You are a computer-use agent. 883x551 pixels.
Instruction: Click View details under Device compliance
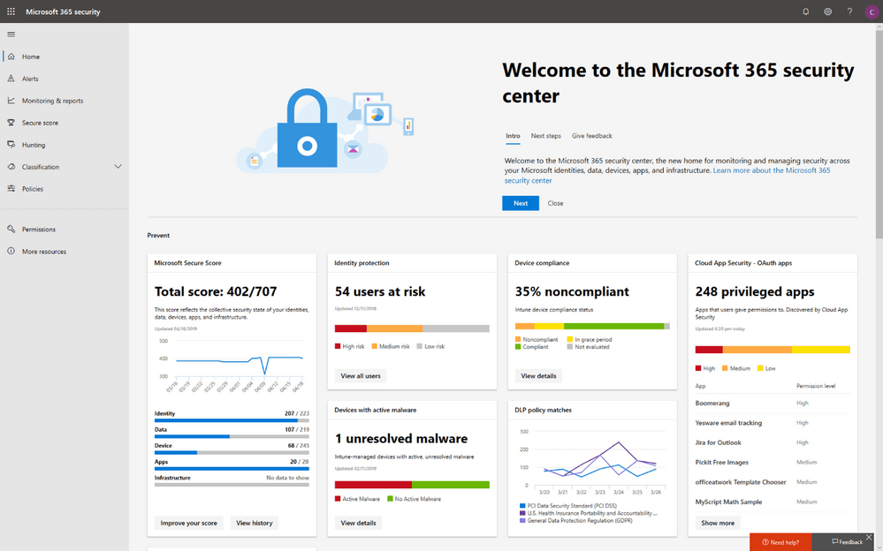538,376
